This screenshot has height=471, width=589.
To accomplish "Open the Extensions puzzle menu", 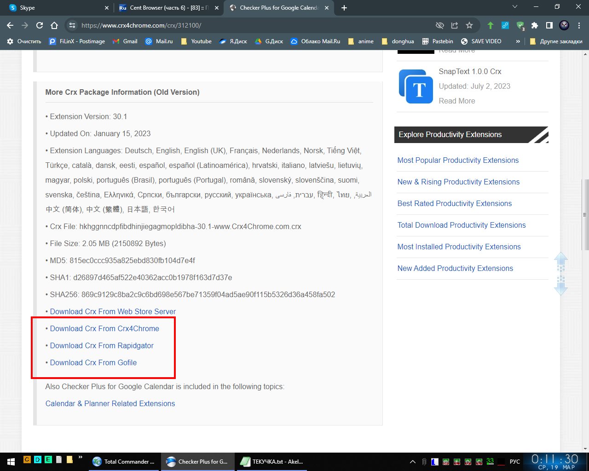I will coord(535,25).
